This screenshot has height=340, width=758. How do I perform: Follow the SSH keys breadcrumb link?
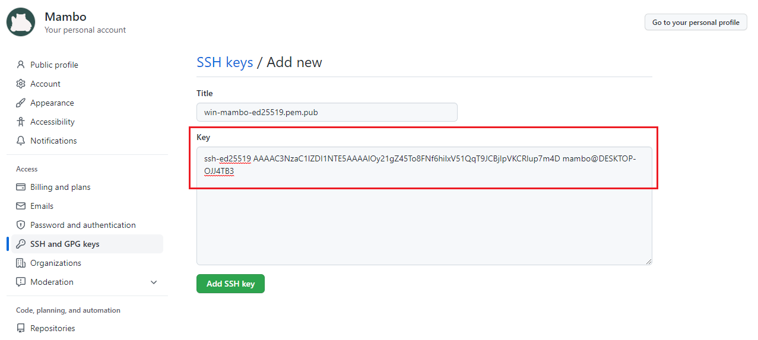coord(224,62)
